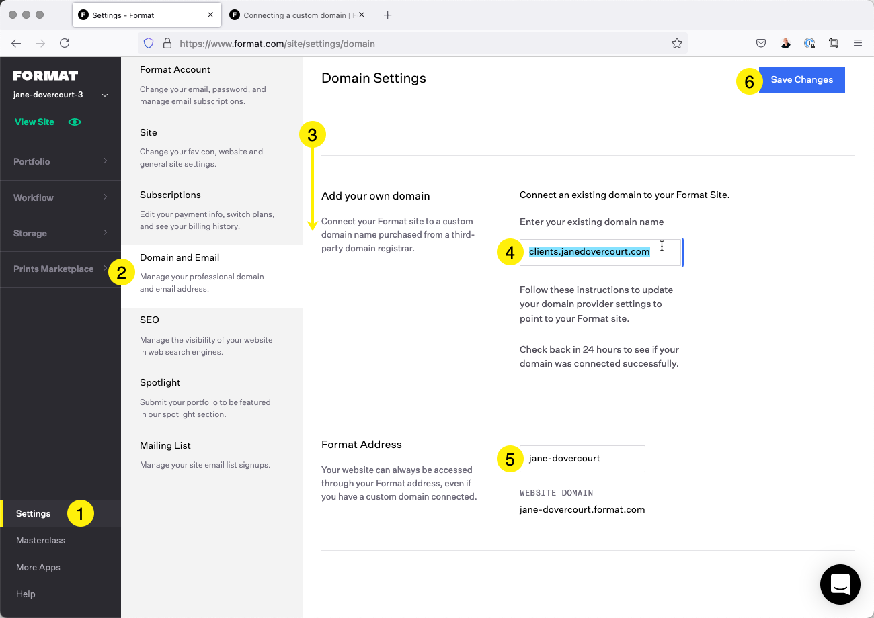The image size is (874, 618).
Task: Click the Save Changes button
Action: tap(801, 79)
